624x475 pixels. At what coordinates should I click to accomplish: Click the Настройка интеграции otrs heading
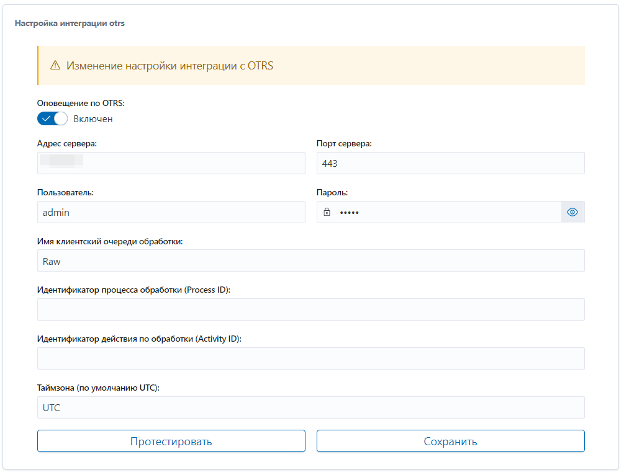[x=70, y=23]
